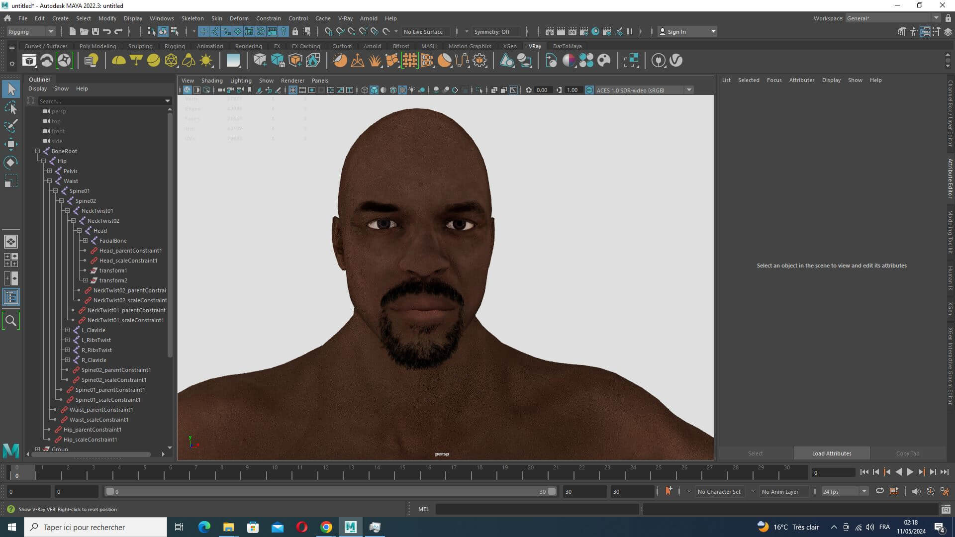Choose the Rotate tool in the toolbox
This screenshot has height=537, width=955.
coord(11,163)
